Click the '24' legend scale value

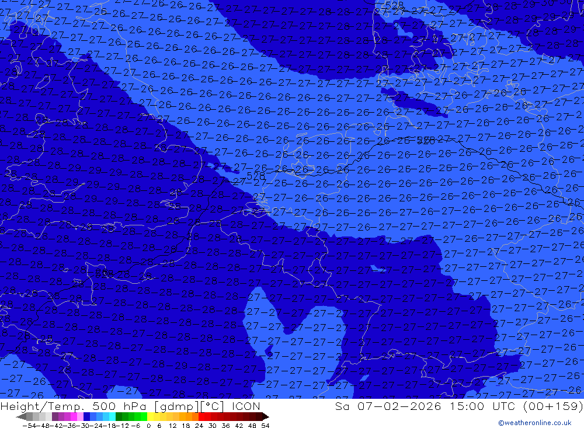[x=199, y=426]
